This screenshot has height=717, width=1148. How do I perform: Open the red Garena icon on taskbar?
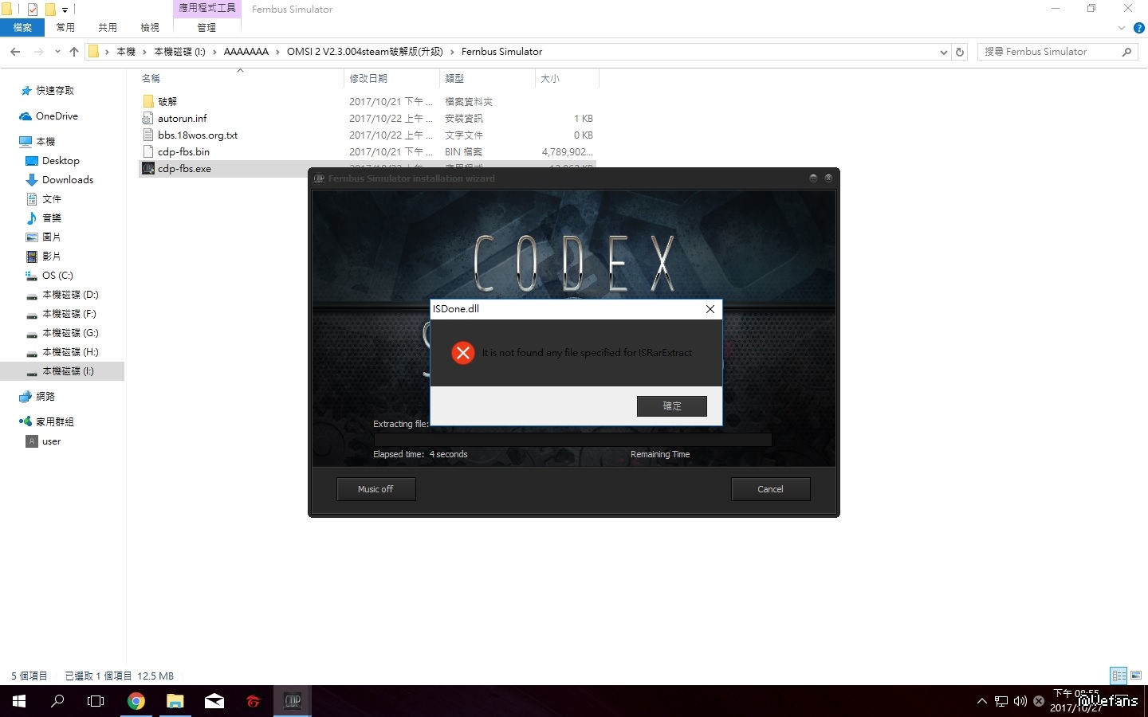click(x=254, y=701)
